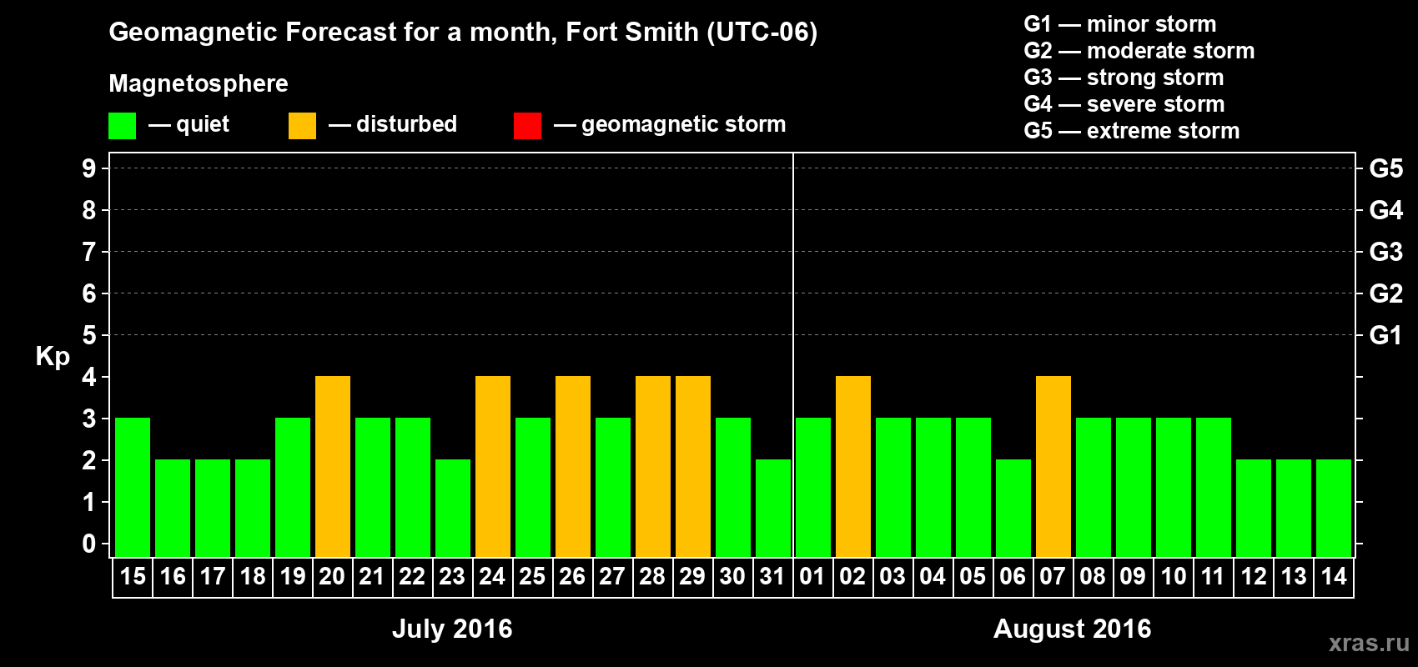This screenshot has height=667, width=1418.
Task: Click the green quiet legend swatch
Action: (x=122, y=126)
